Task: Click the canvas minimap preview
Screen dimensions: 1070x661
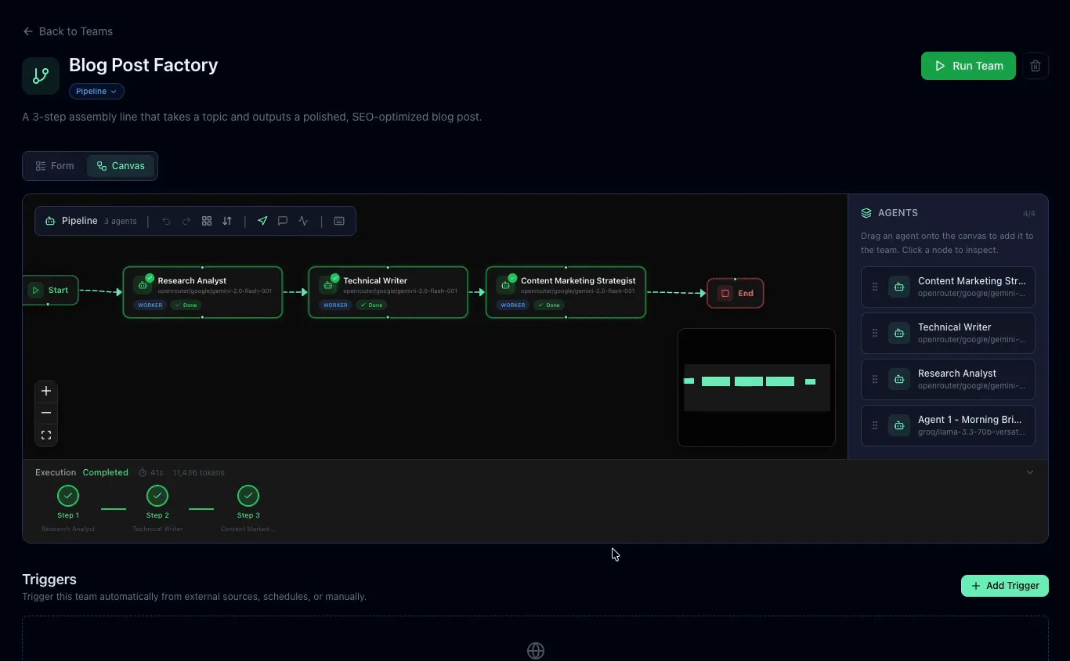Action: (756, 387)
